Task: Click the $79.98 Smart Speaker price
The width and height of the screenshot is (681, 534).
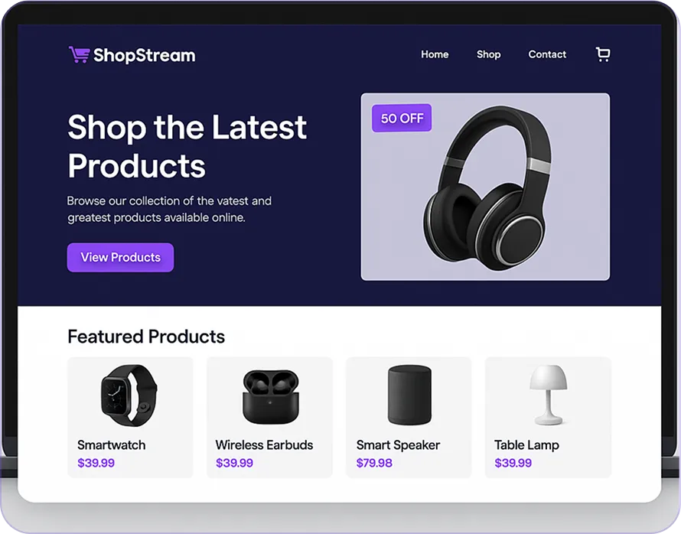Action: [374, 463]
